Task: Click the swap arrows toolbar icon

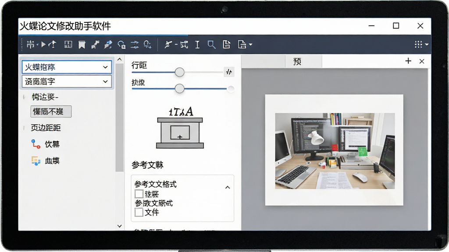Action: tap(135, 44)
